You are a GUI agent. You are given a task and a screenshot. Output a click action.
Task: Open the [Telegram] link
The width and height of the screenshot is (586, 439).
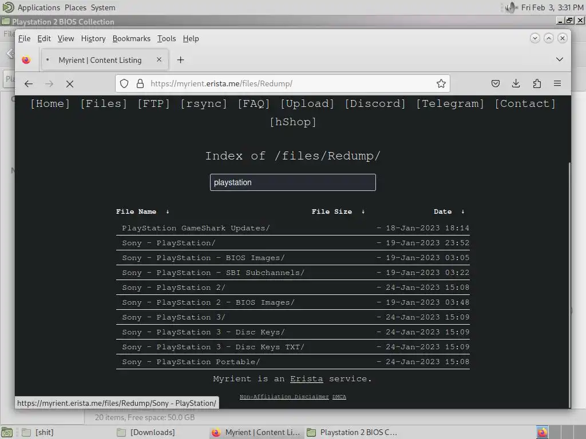coord(450,104)
